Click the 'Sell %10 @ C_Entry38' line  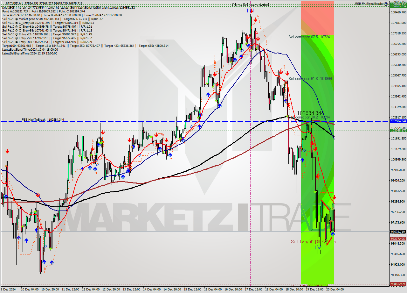[48, 23]
